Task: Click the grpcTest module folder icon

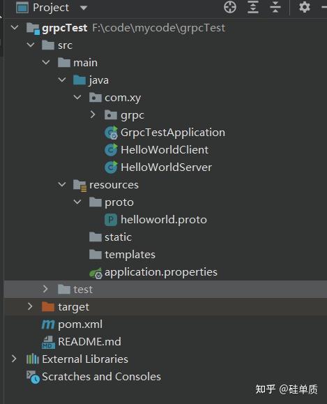Action: coord(33,29)
